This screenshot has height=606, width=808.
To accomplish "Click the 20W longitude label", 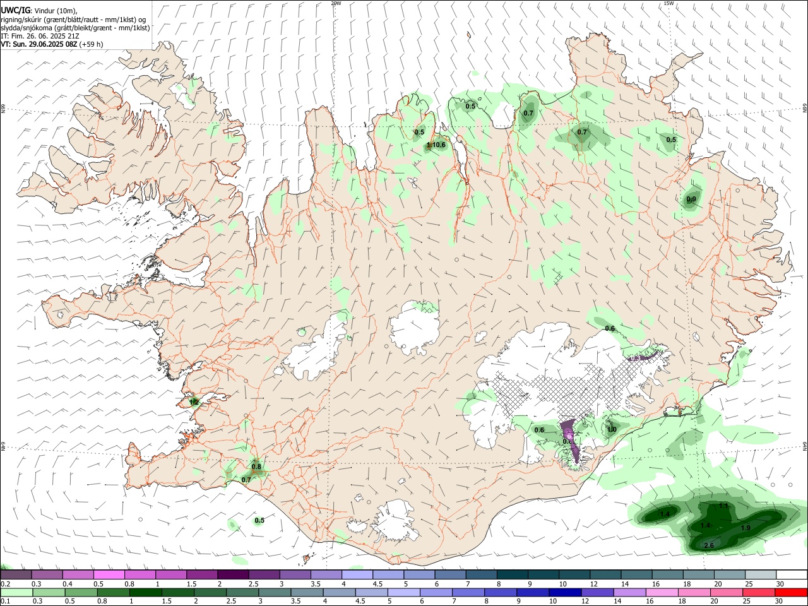I will click(x=336, y=3).
